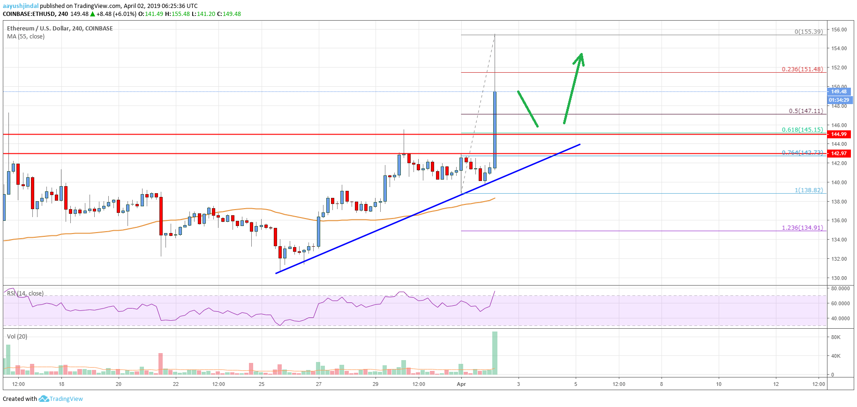
Task: Click the 27 date label on time axis
Action: tap(319, 384)
